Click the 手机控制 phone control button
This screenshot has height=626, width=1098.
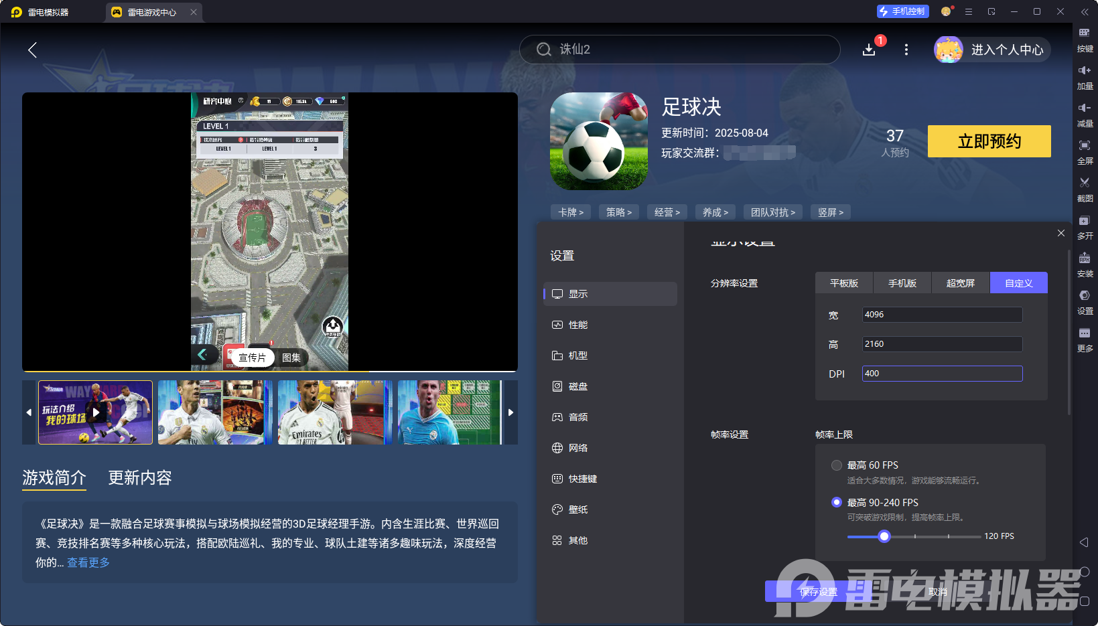[902, 11]
